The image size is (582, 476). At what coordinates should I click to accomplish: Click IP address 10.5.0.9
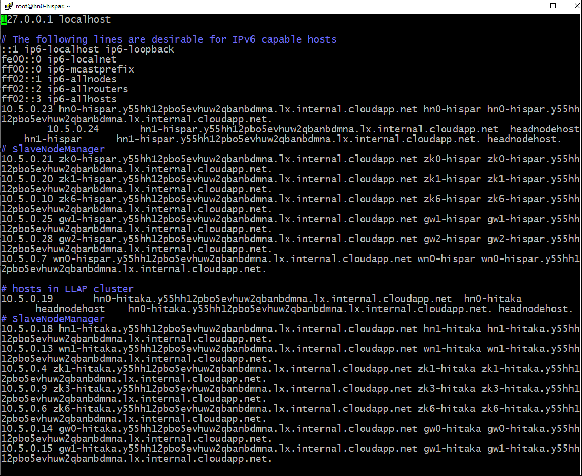click(x=24, y=389)
